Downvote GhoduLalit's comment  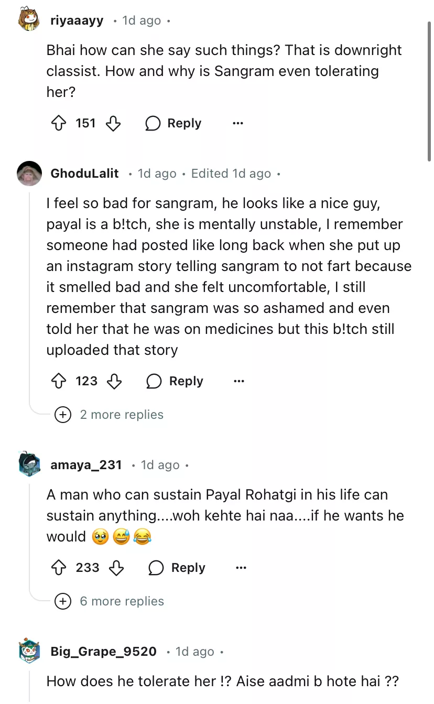114,381
